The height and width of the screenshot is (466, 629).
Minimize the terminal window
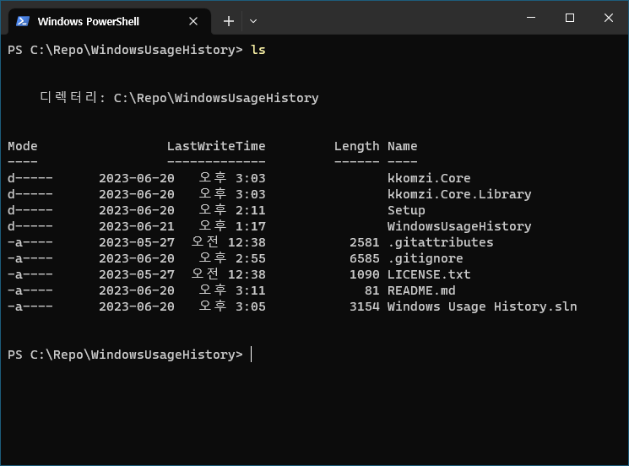pyautogui.click(x=530, y=19)
